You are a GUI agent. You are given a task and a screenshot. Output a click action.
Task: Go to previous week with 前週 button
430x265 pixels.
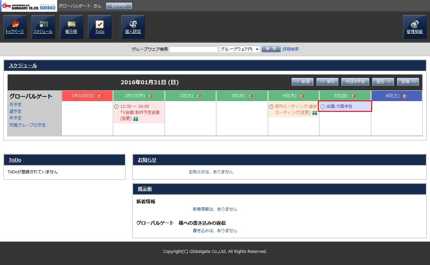(x=302, y=82)
